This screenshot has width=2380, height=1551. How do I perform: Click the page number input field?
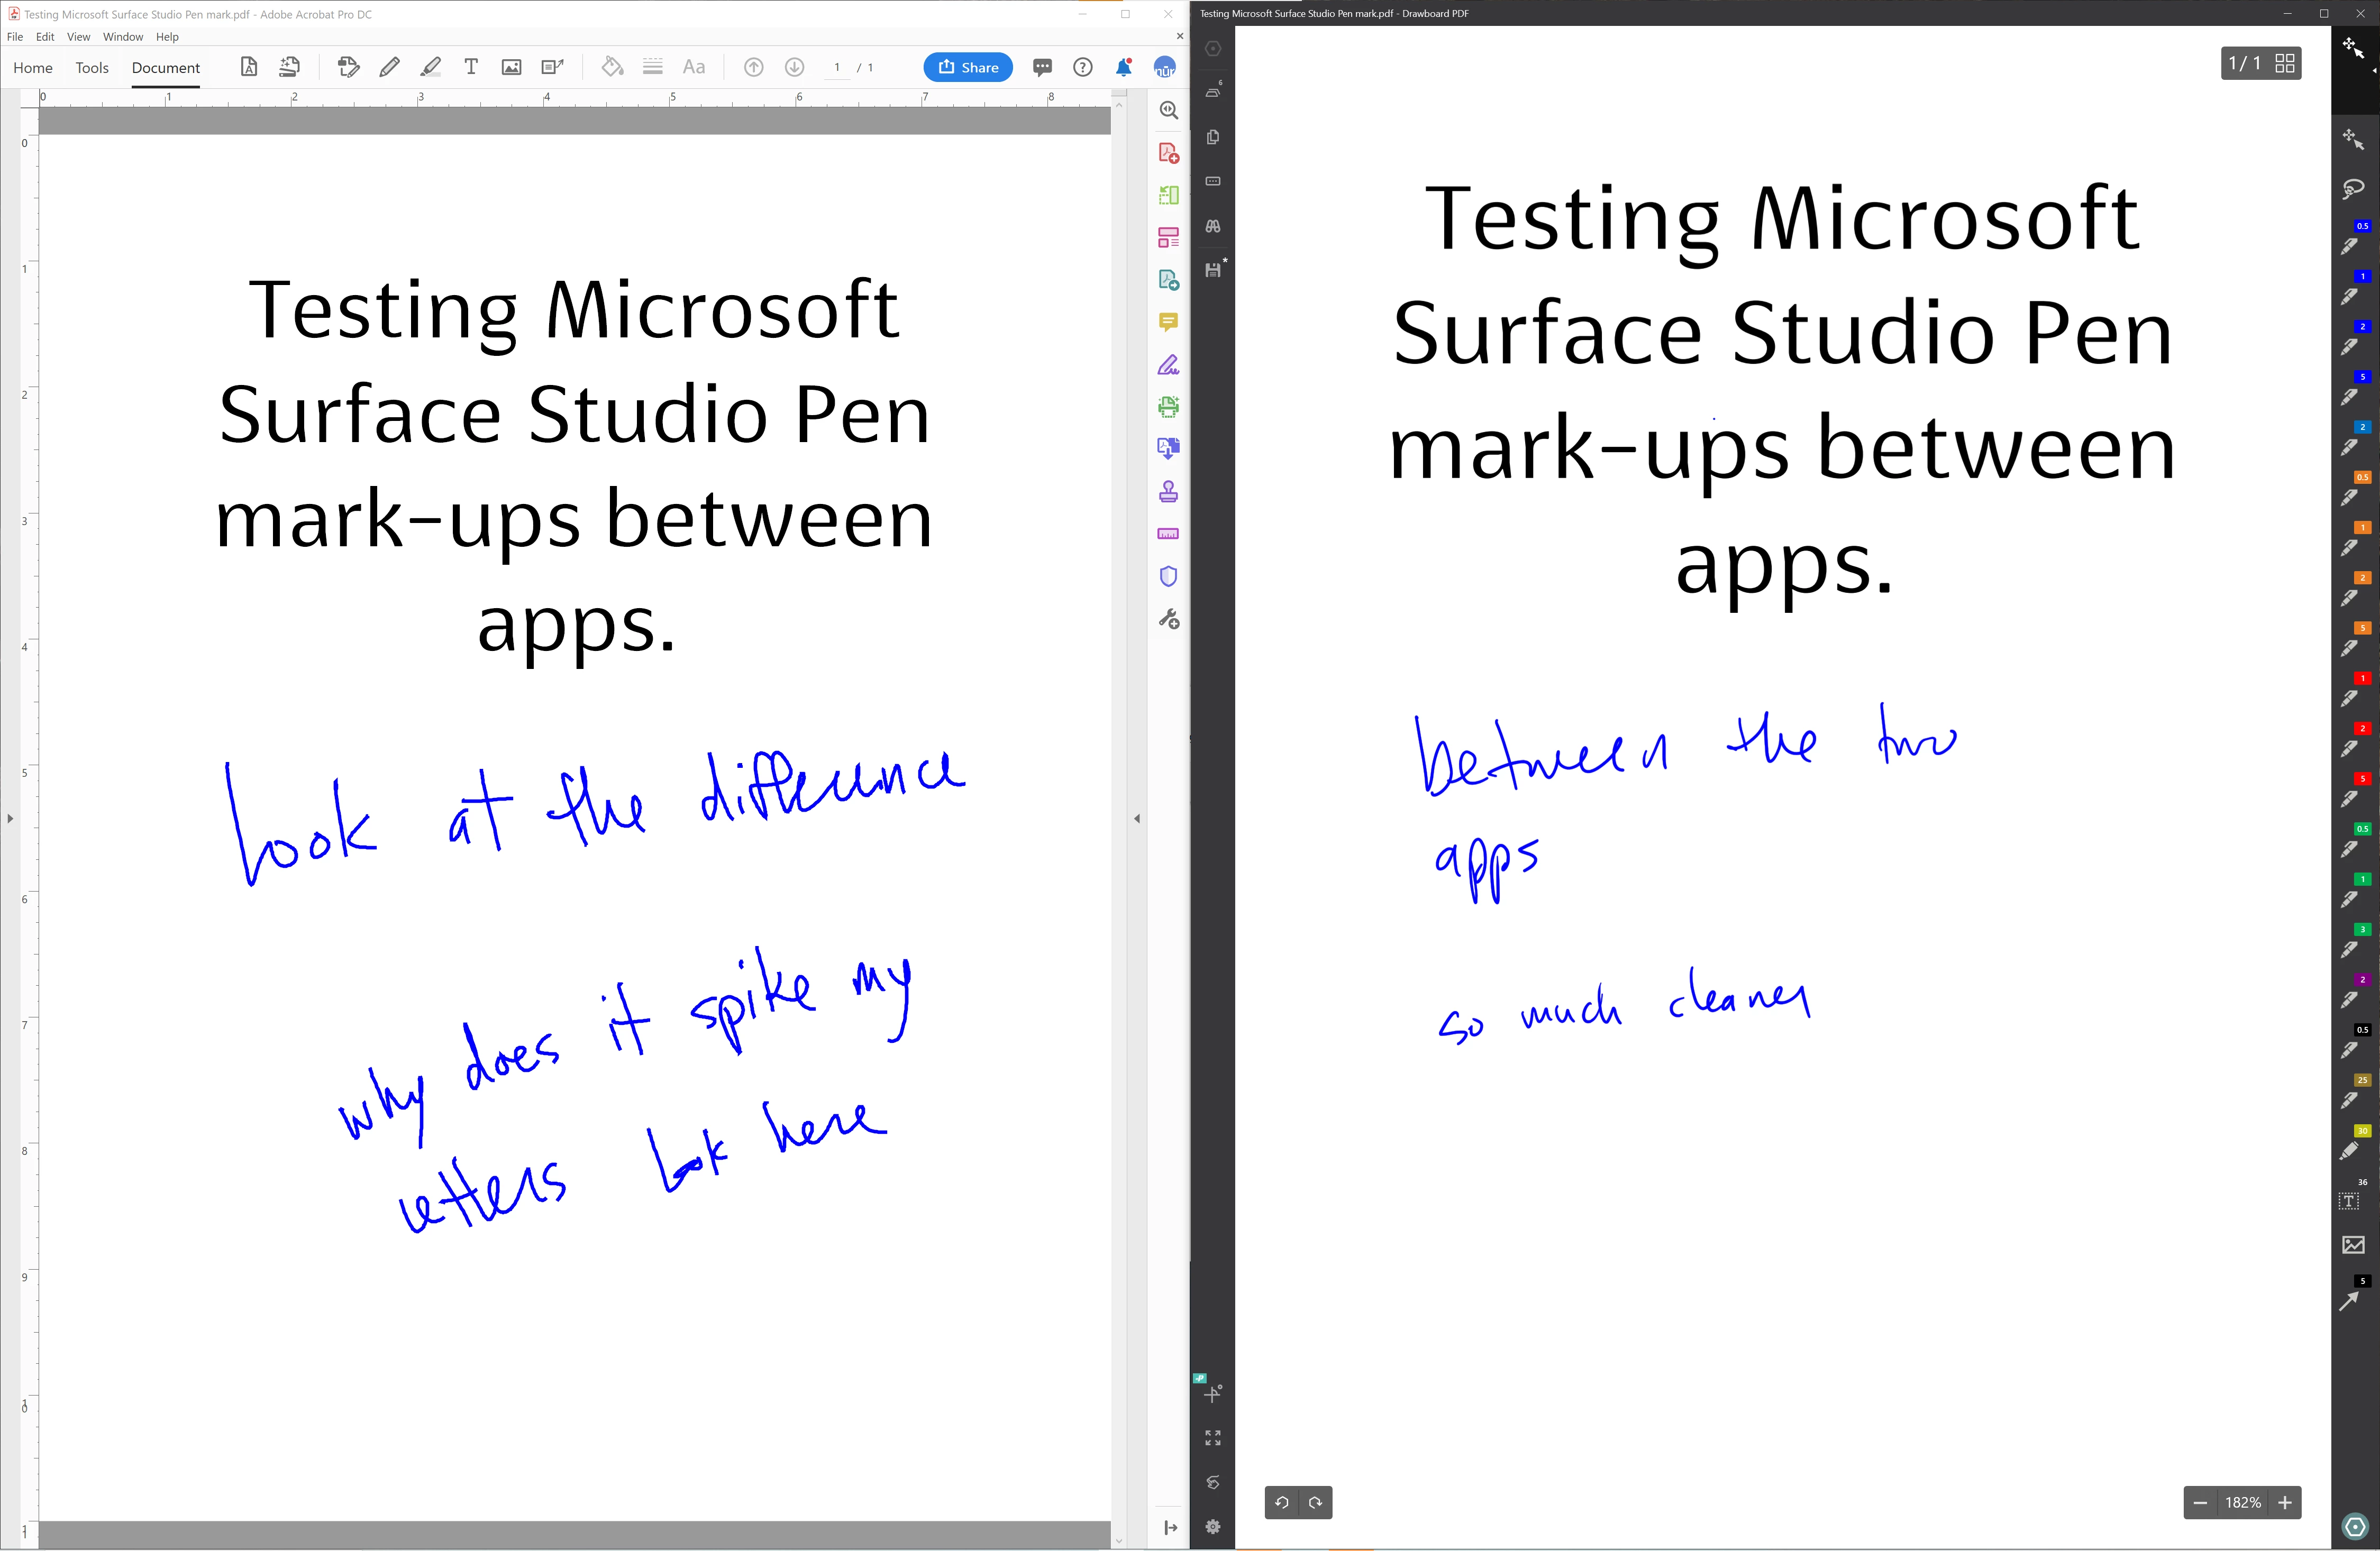(837, 68)
